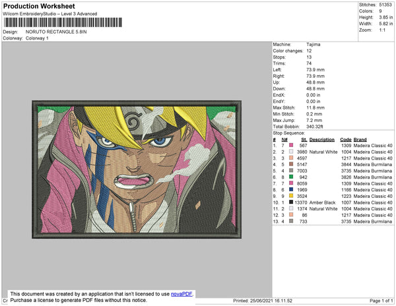The width and height of the screenshot is (396, 306).
Task: Click the Width value '5.82 in'
Action: (x=386, y=24)
